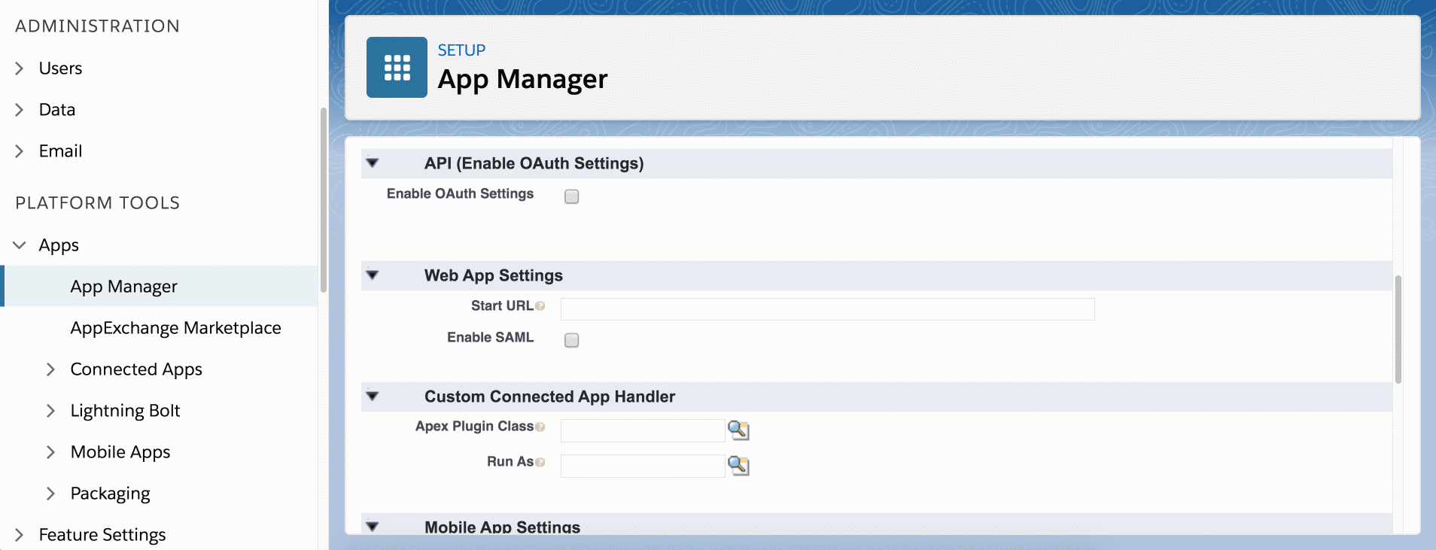This screenshot has height=550, width=1436.
Task: Toggle the Enable SAML checkbox
Action: coord(572,340)
